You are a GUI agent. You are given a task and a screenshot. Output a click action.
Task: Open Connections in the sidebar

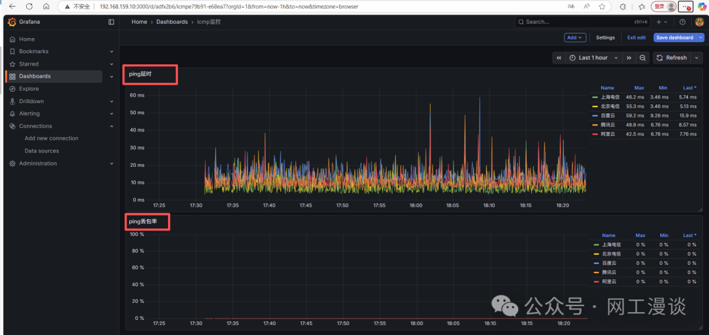tap(35, 126)
